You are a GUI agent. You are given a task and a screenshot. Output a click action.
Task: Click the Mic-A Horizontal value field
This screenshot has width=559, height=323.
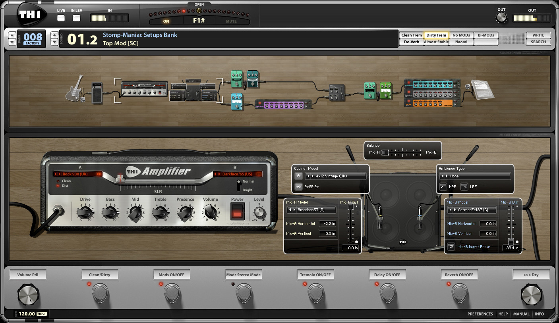(328, 224)
